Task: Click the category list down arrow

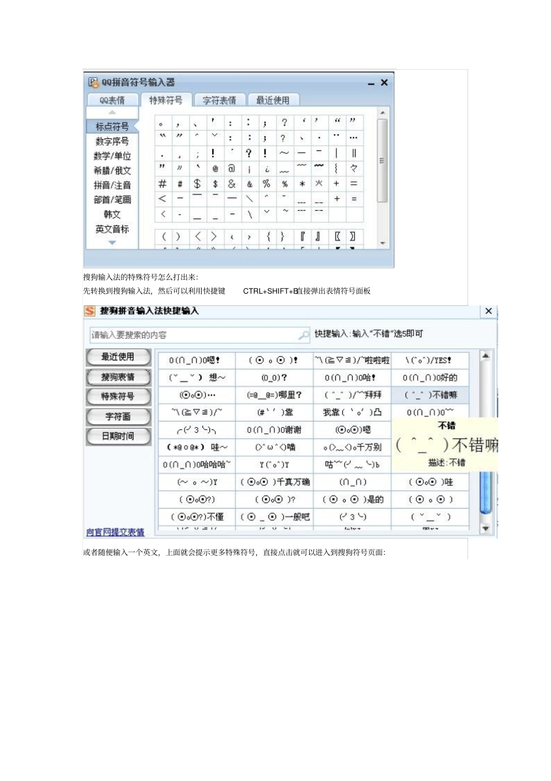Action: click(x=112, y=242)
